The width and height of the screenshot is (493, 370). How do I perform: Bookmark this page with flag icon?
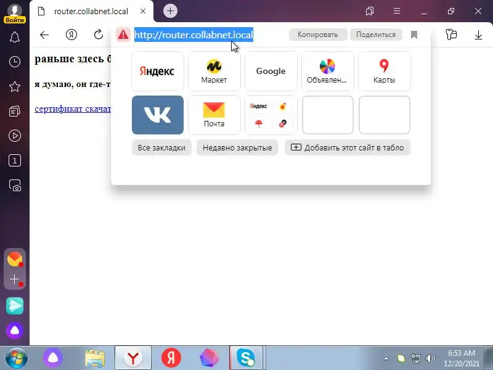click(x=414, y=35)
